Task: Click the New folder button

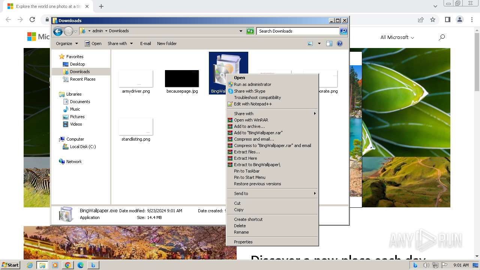Action: tap(167, 43)
